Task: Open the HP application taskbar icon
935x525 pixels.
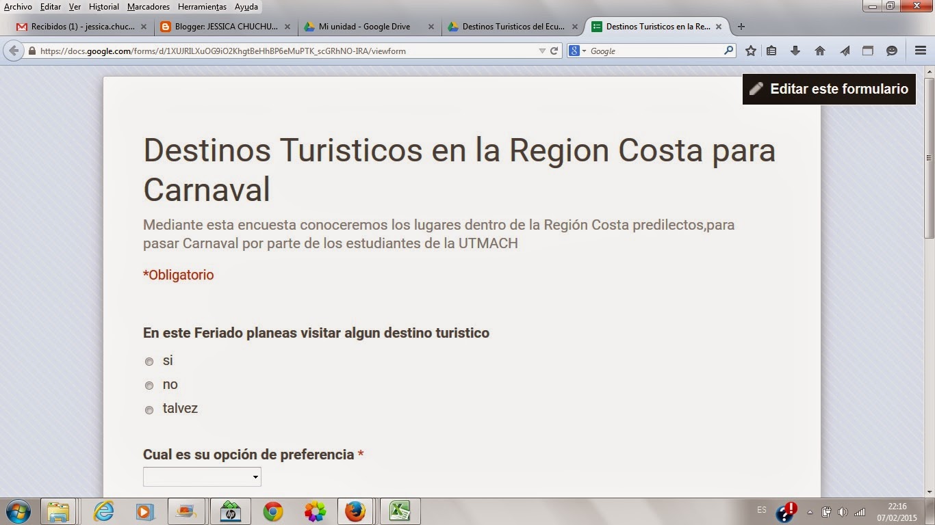Action: 231,511
